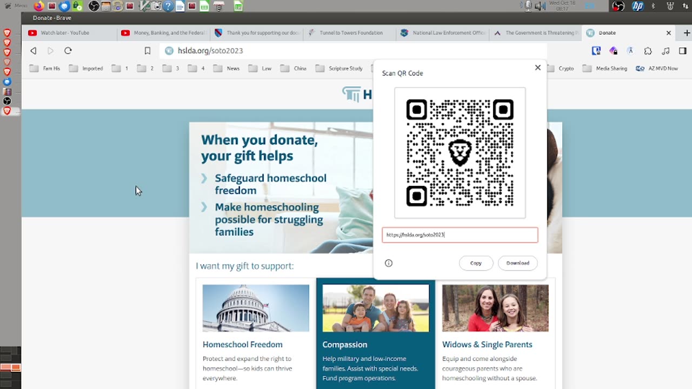Click the translate extension icon in toolbar
The width and height of the screenshot is (692, 389).
point(630,51)
